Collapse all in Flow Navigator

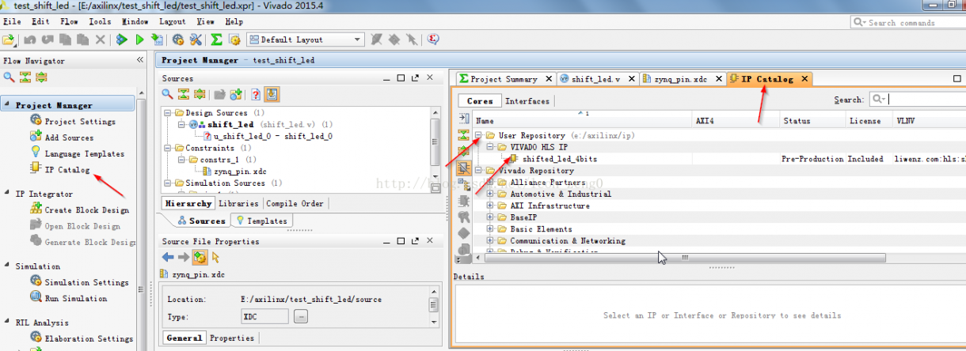[x=25, y=77]
